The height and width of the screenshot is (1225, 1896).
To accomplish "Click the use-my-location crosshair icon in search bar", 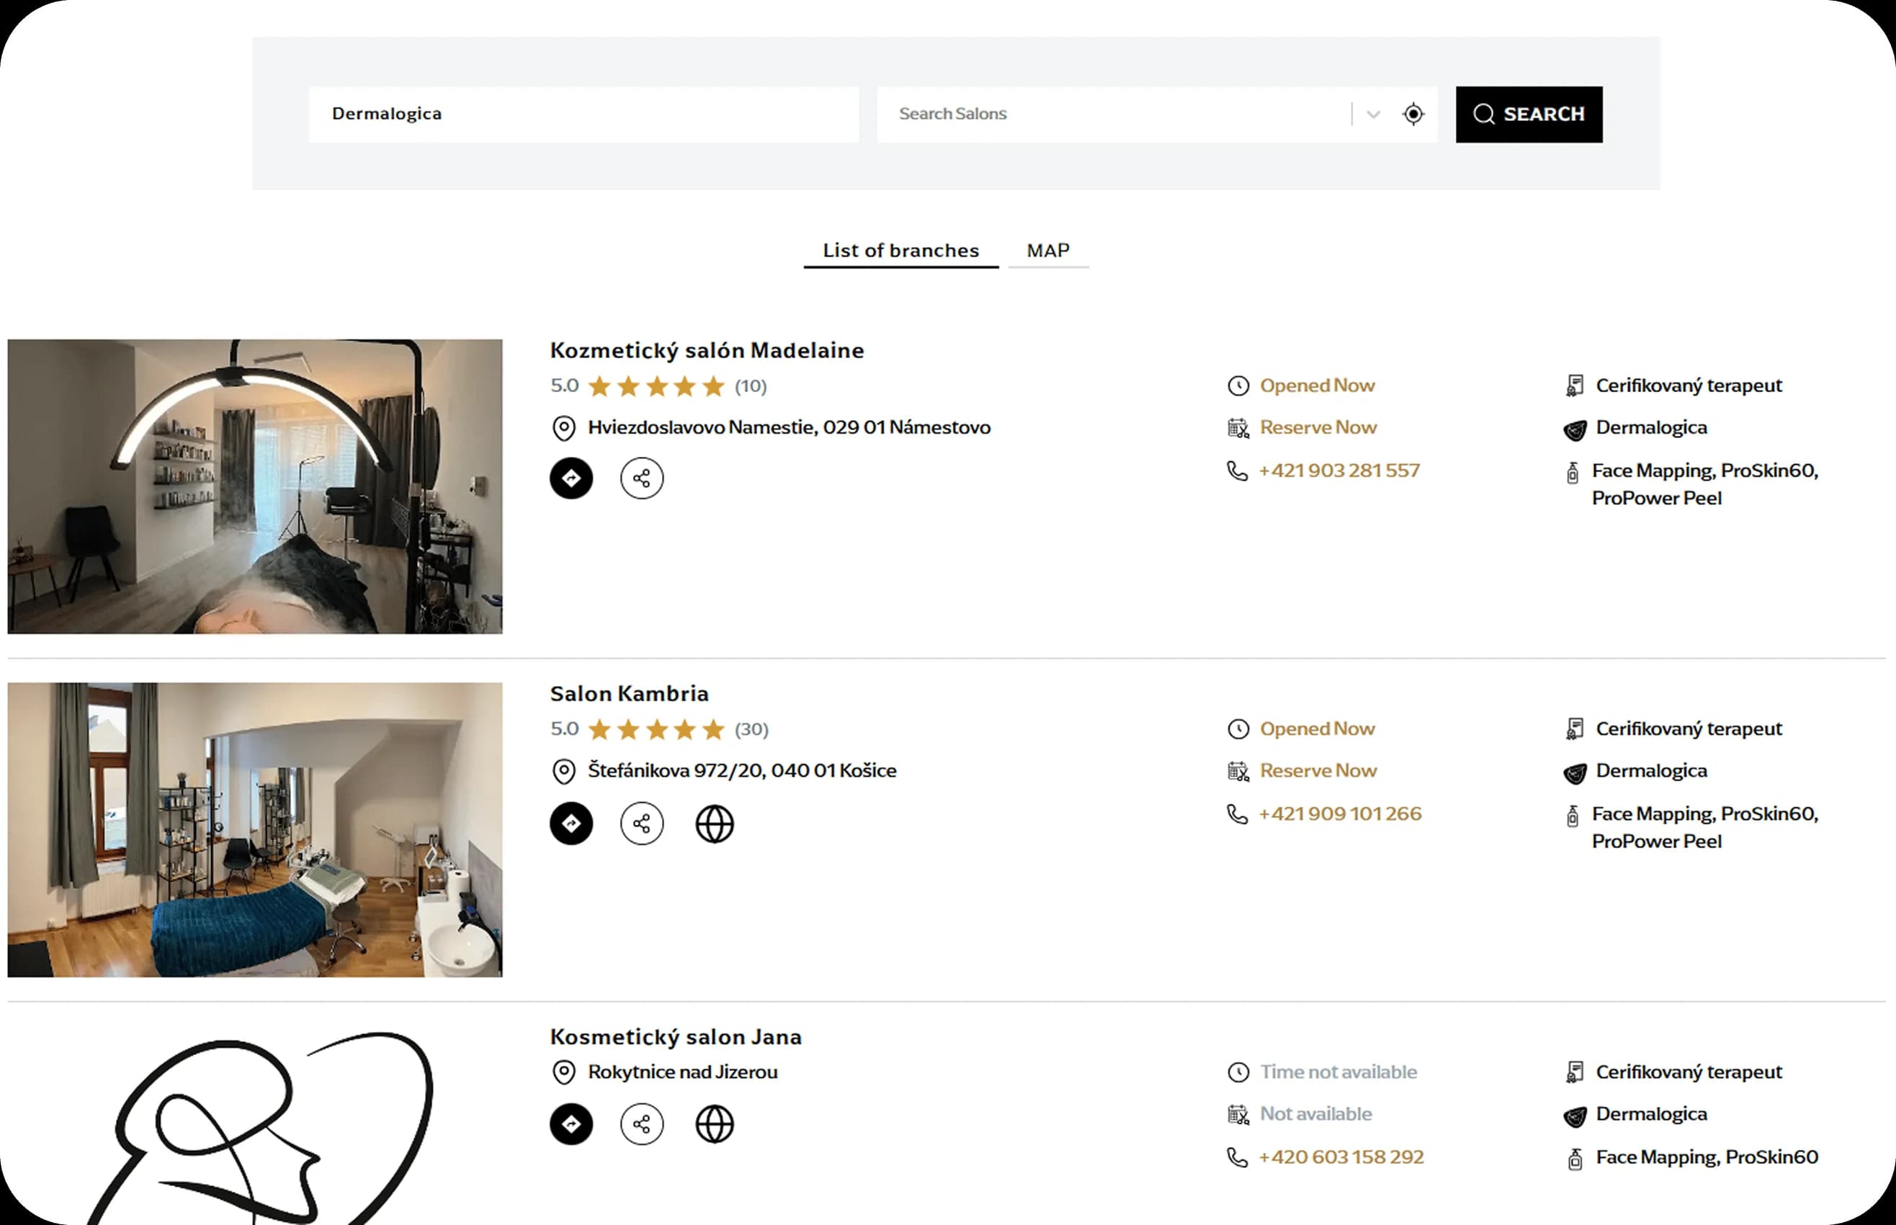I will [1413, 114].
